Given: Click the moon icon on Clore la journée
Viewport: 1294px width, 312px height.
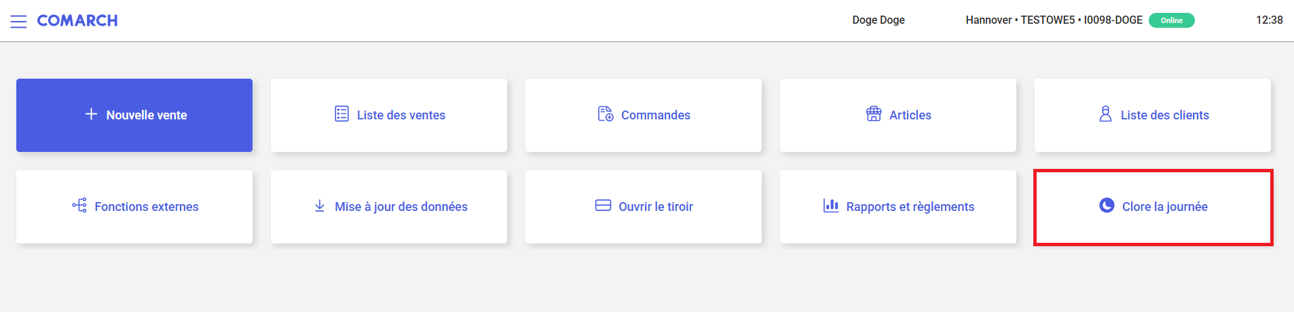Looking at the screenshot, I should tap(1107, 206).
